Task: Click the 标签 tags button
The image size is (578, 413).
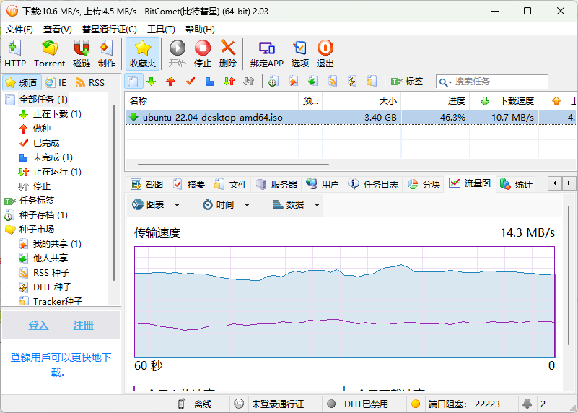Action: (407, 82)
